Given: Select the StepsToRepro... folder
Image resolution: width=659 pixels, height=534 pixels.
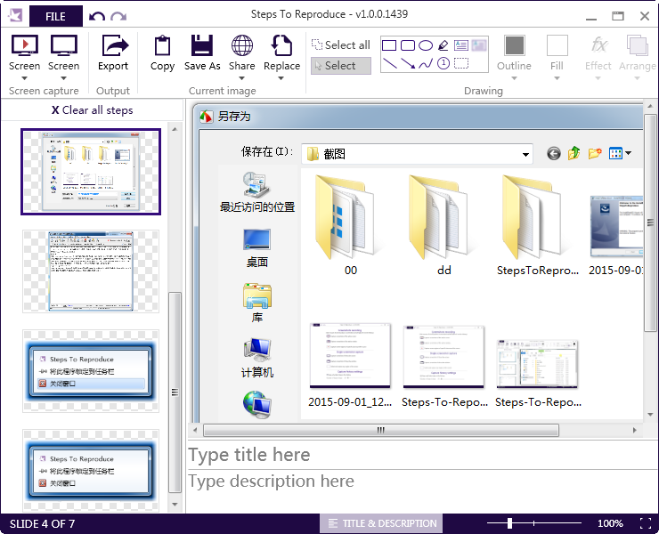Looking at the screenshot, I should (538, 225).
